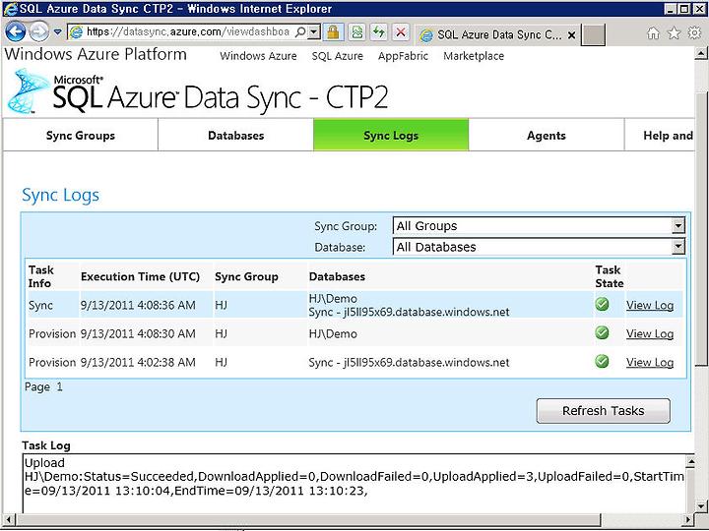Image resolution: width=709 pixels, height=531 pixels.
Task: Minimize the Internet Explorer window
Action: [x=671, y=9]
